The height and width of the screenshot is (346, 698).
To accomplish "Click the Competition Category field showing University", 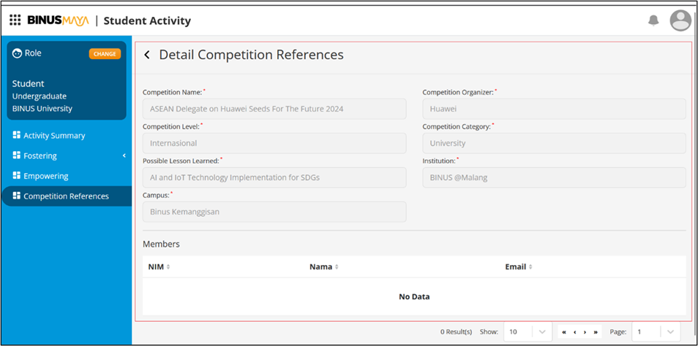I will (554, 143).
